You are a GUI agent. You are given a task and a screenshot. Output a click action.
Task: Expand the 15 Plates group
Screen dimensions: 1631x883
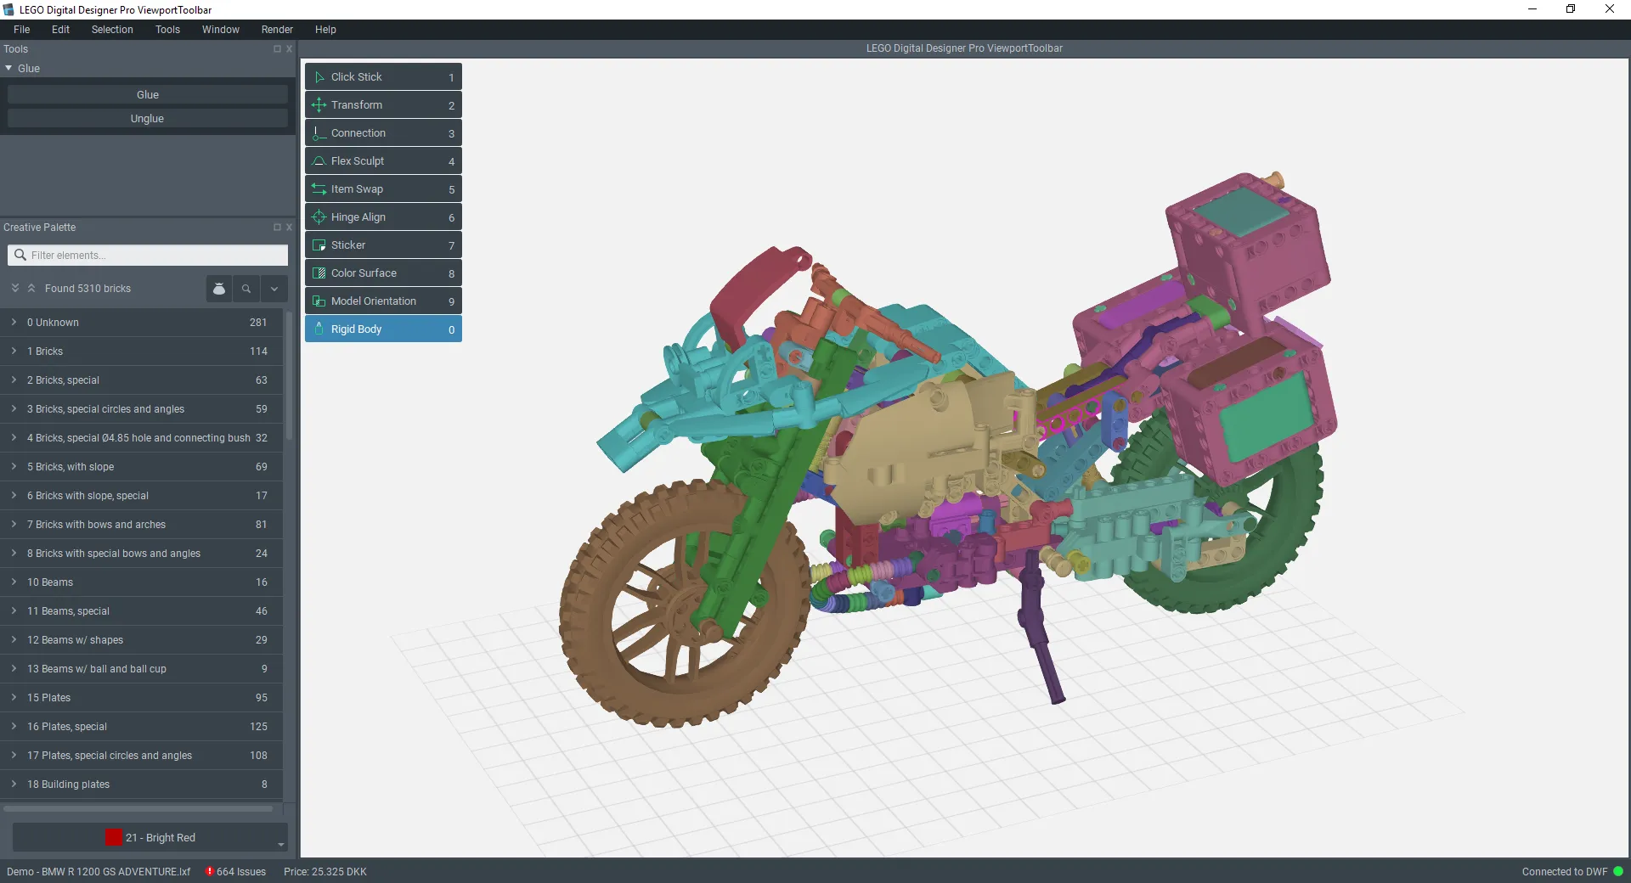(14, 698)
